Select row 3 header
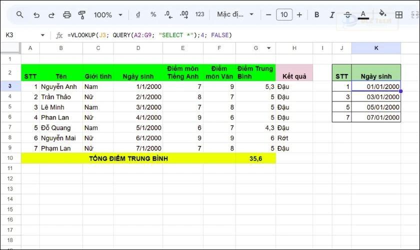The height and width of the screenshot is (250, 420). pos(10,86)
